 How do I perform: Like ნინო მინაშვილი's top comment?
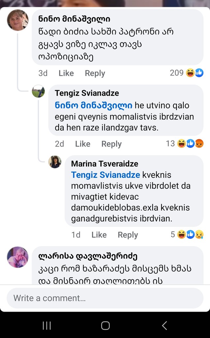[66, 73]
